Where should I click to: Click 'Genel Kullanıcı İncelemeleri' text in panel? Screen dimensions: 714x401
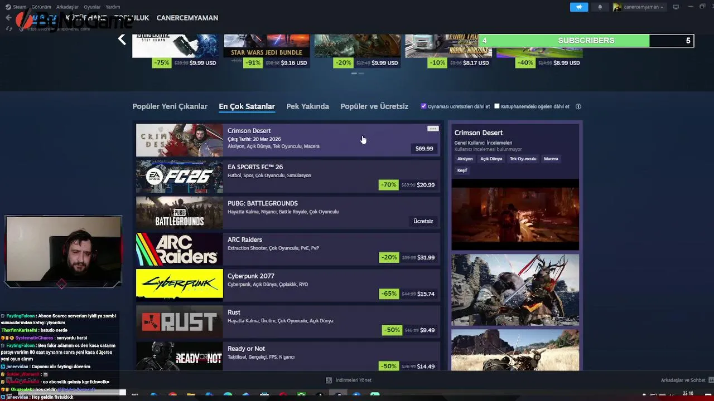(483, 143)
